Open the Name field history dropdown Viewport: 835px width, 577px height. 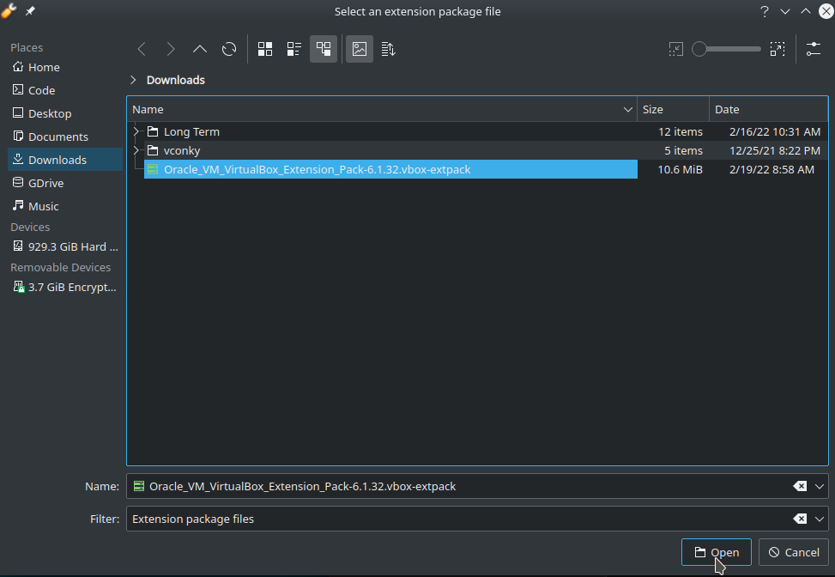pyautogui.click(x=820, y=487)
